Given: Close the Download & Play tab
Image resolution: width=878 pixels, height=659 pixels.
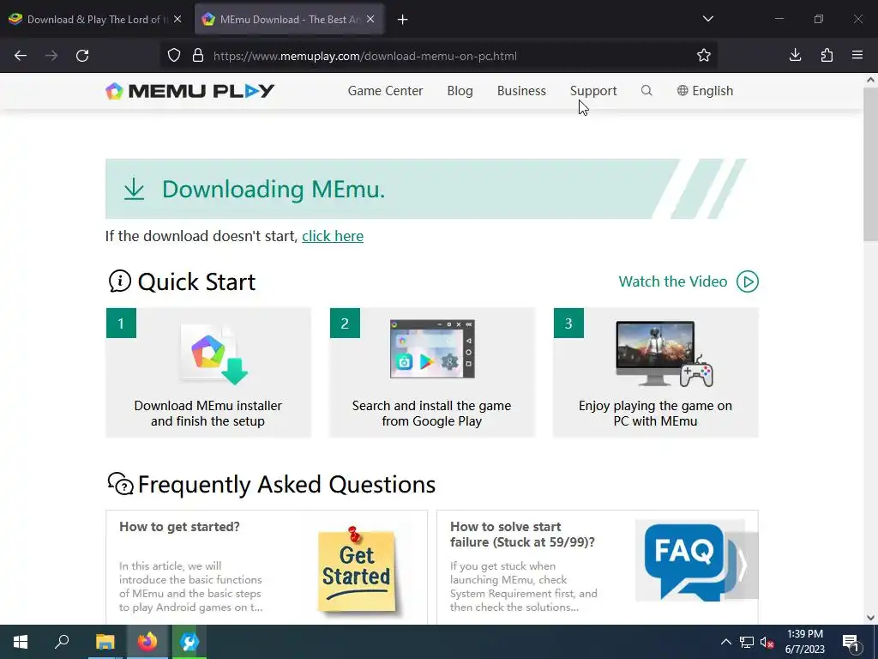Looking at the screenshot, I should 177,19.
